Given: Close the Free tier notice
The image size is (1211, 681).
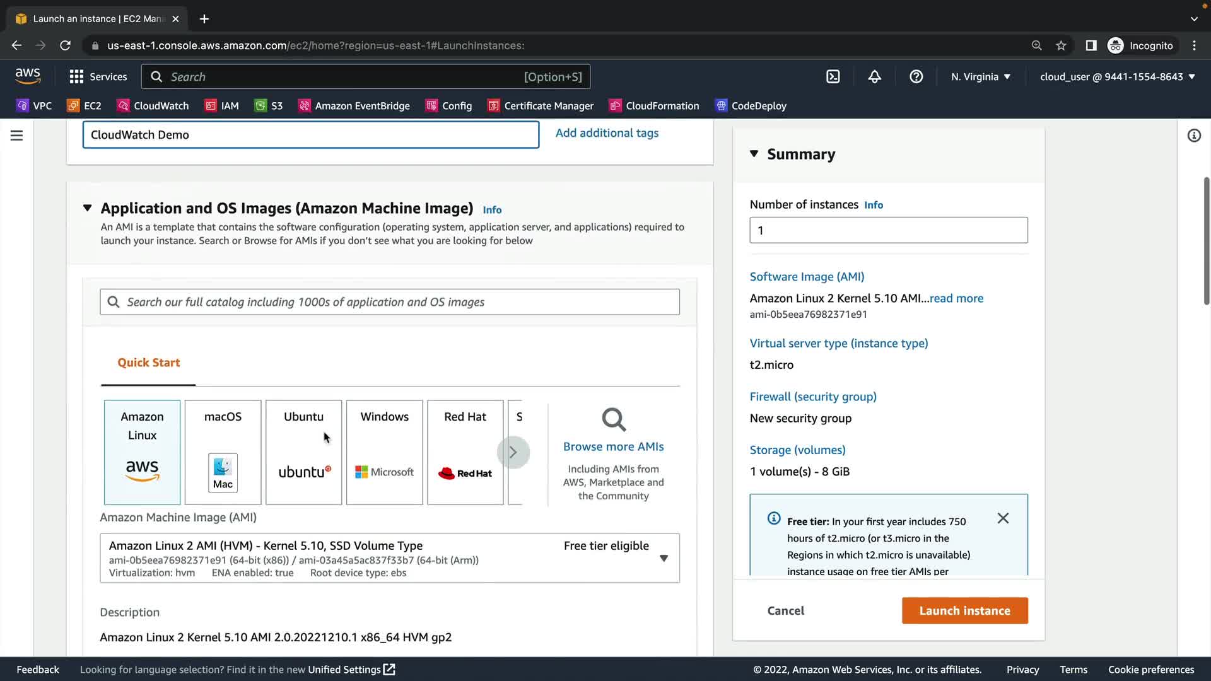Looking at the screenshot, I should [1003, 518].
